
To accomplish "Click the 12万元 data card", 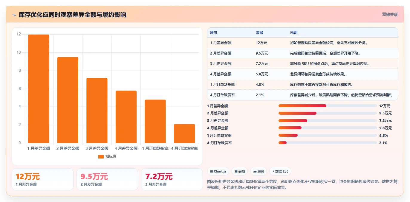I will click(42, 179).
